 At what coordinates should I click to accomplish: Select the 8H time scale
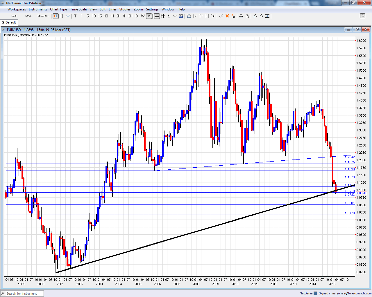pyautogui.click(x=130, y=16)
